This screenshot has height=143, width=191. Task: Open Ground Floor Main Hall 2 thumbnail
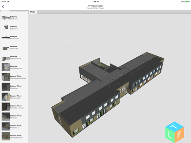click(x=6, y=126)
